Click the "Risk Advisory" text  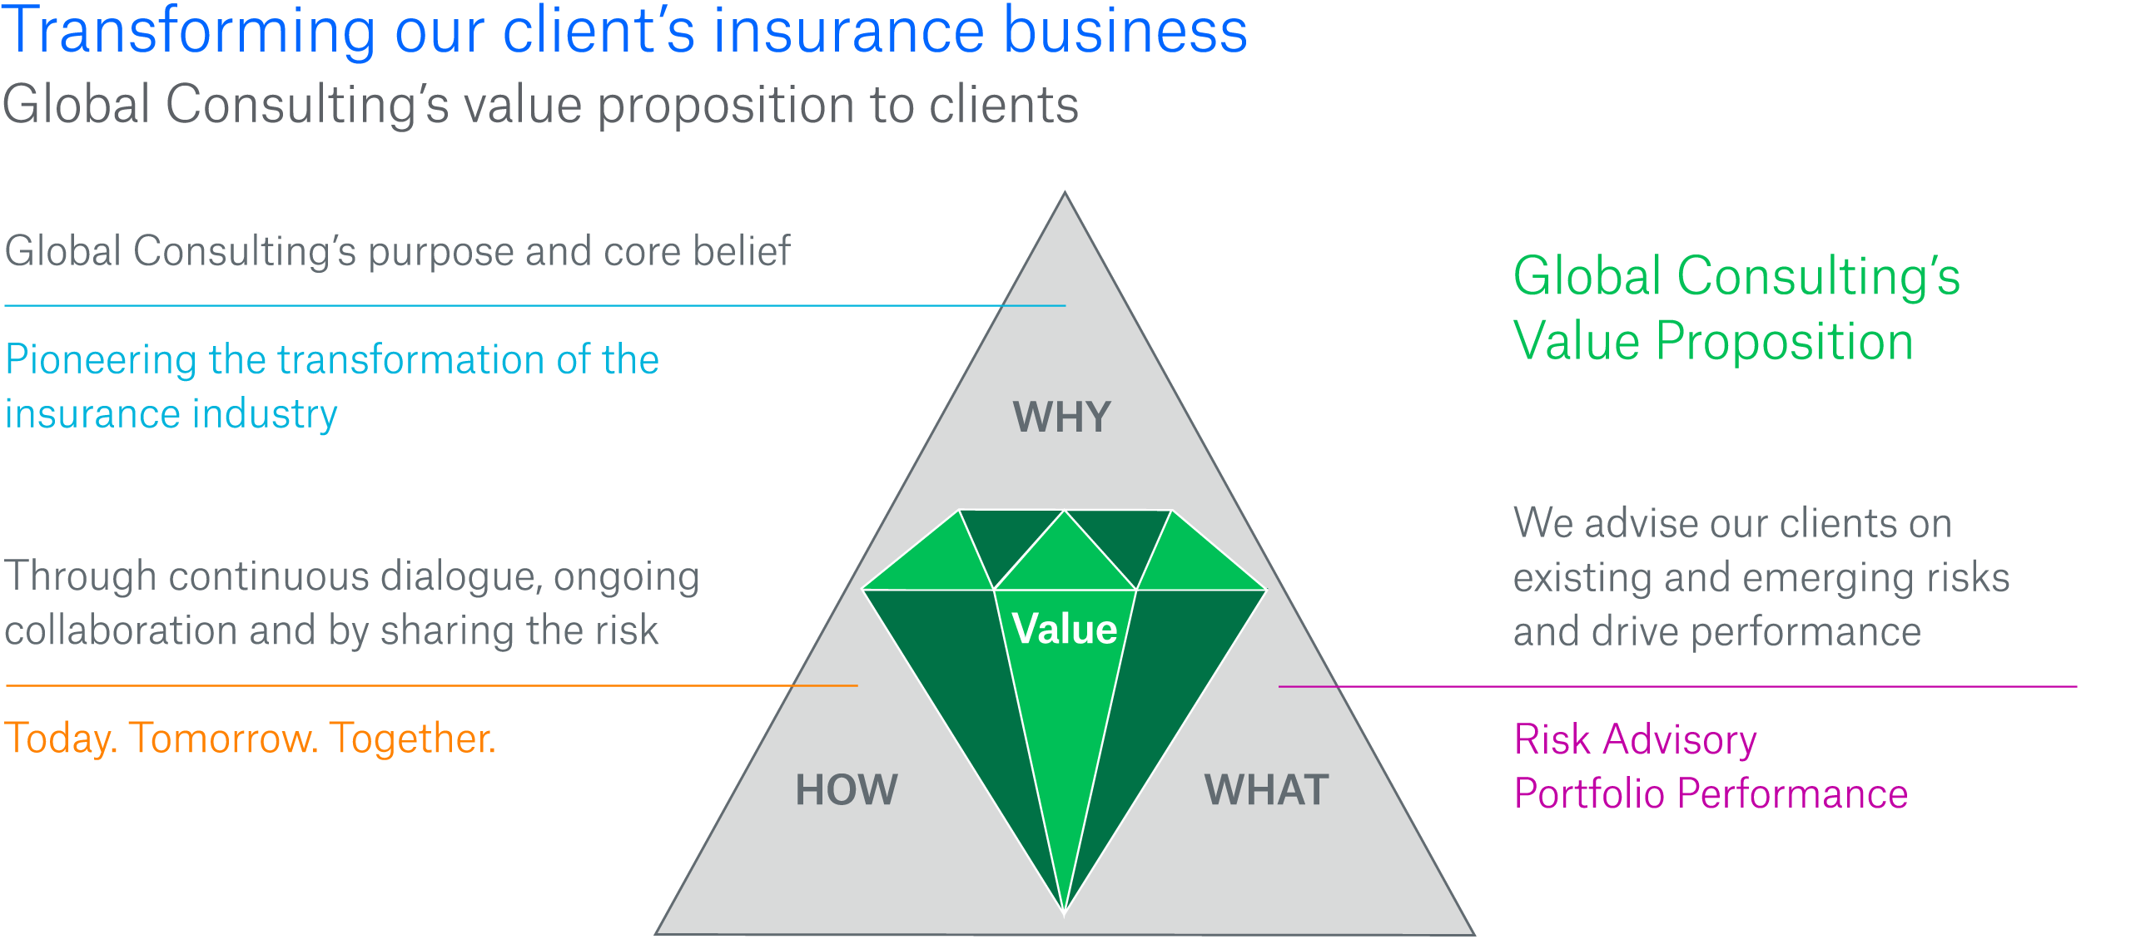click(1635, 739)
